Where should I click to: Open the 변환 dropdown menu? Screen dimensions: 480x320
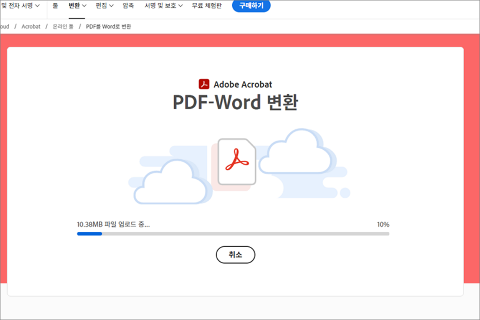(x=77, y=6)
